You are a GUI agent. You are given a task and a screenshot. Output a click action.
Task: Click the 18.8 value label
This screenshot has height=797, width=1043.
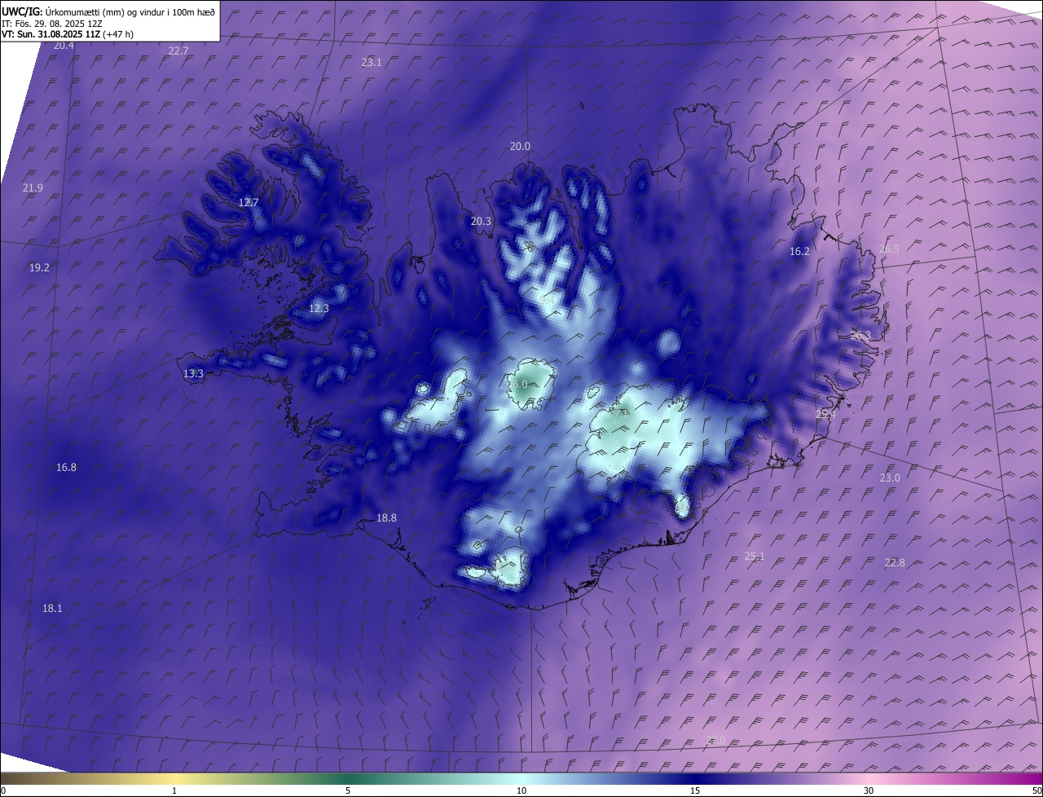coord(386,517)
